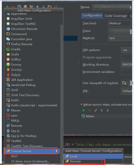Click the Move Down arrow in top toolbar
Image resolution: width=134 pixels, height=165 pixels.
click(x=43, y=7)
